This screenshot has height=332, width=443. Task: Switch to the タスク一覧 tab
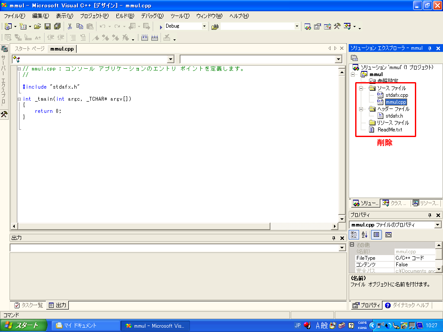[x=29, y=305]
